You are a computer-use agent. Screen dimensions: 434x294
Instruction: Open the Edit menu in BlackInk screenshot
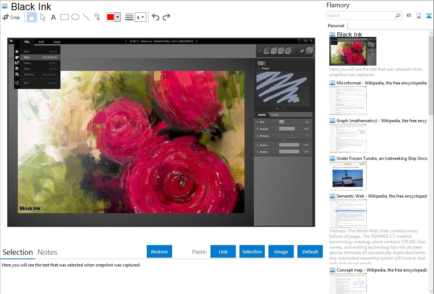41,42
